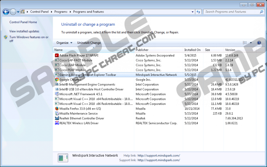Expand the view options dropdown arrow
The width and height of the screenshot is (267, 167).
coord(251,43)
